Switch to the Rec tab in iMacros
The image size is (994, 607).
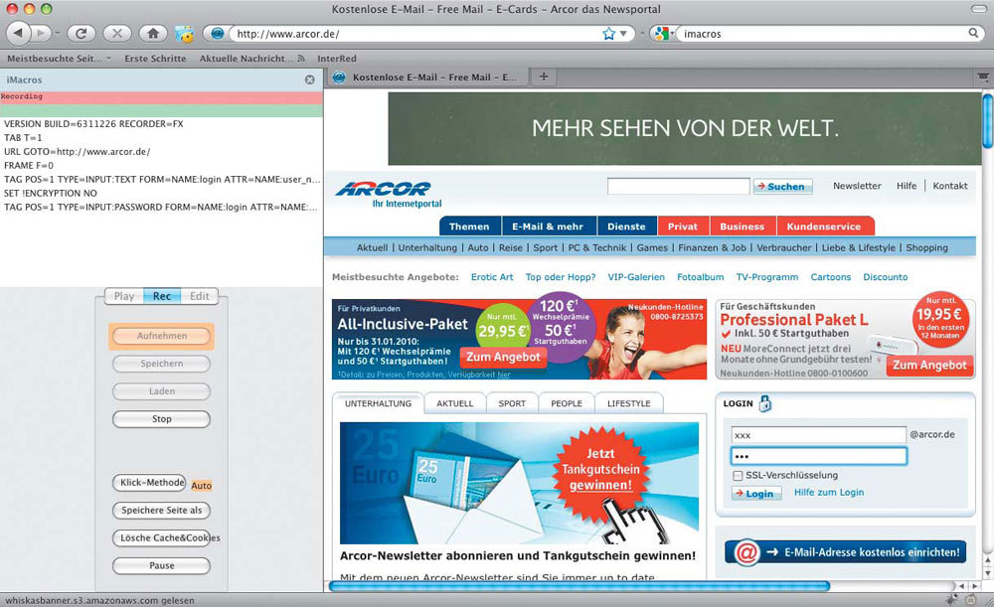(x=162, y=296)
